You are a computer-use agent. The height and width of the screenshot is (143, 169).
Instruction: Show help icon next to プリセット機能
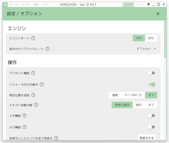33,73
